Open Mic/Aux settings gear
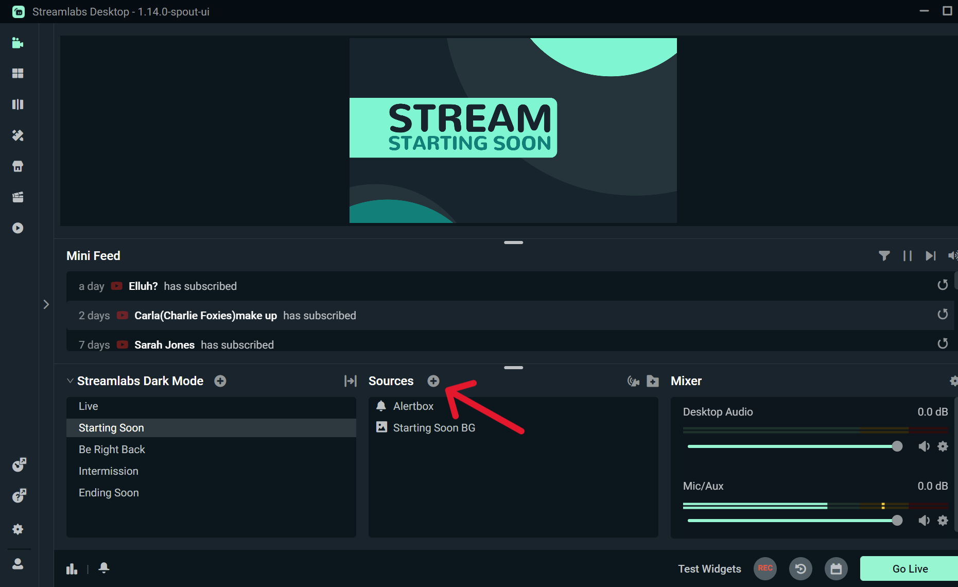Image resolution: width=958 pixels, height=587 pixels. 943,521
